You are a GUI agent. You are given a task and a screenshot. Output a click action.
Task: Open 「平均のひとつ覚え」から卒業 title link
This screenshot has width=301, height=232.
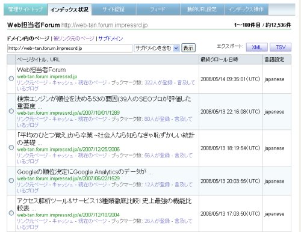106,139
